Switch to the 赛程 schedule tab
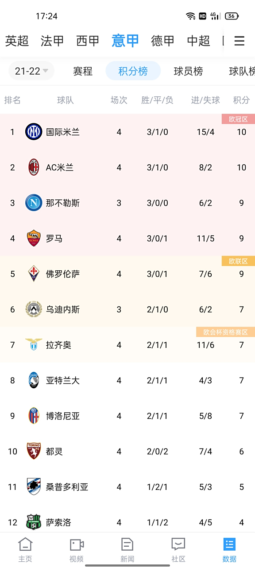Viewport: 255px width, 568px height. point(82,71)
